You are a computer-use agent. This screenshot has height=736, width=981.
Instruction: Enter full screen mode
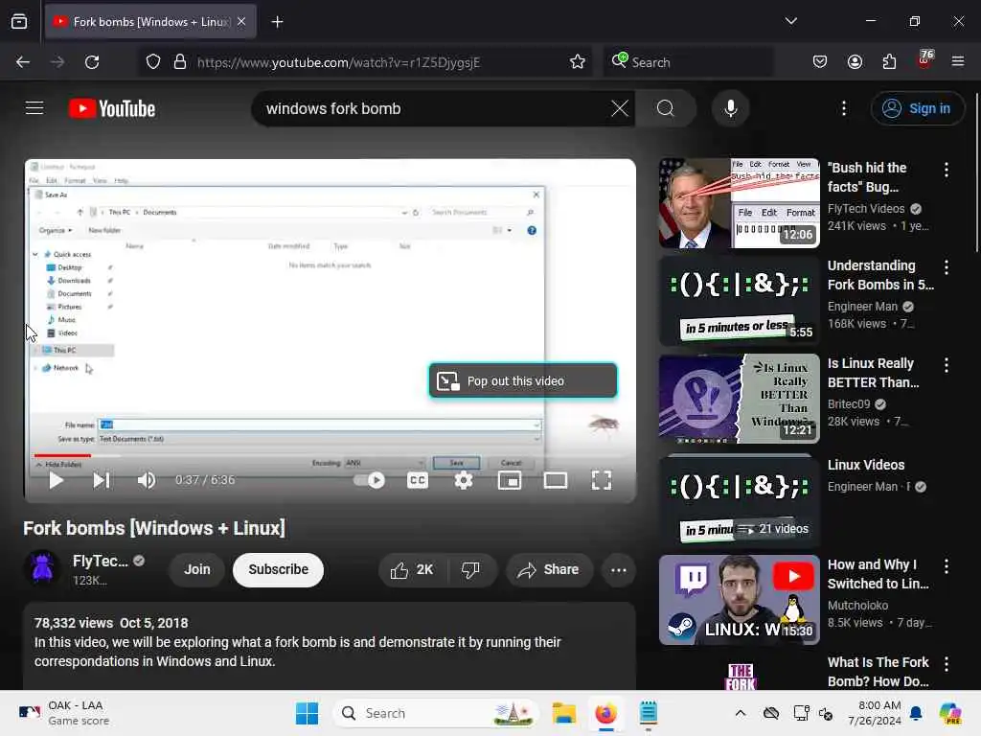tap(602, 480)
